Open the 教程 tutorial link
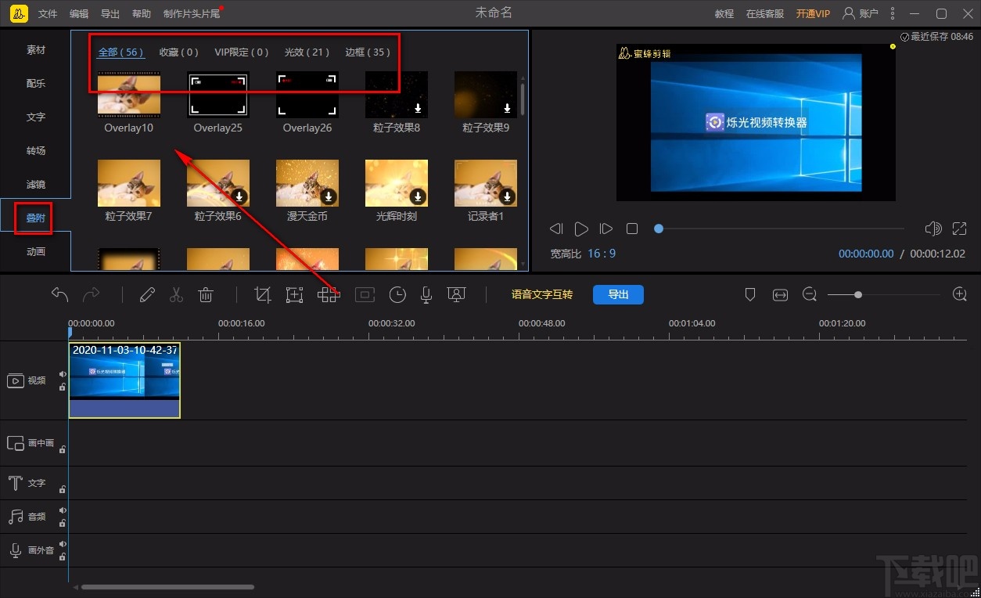 coord(724,14)
